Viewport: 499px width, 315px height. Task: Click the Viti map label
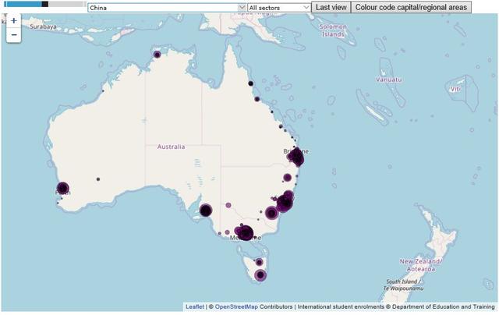[455, 89]
